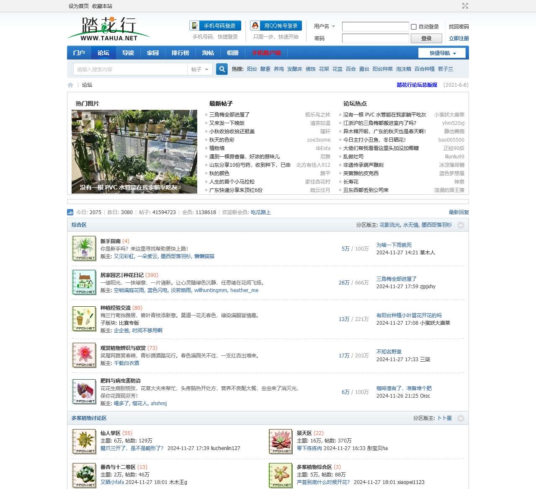The width and height of the screenshot is (536, 489).
Task: Switch to the 排行榜 nav tab
Action: [x=180, y=53]
